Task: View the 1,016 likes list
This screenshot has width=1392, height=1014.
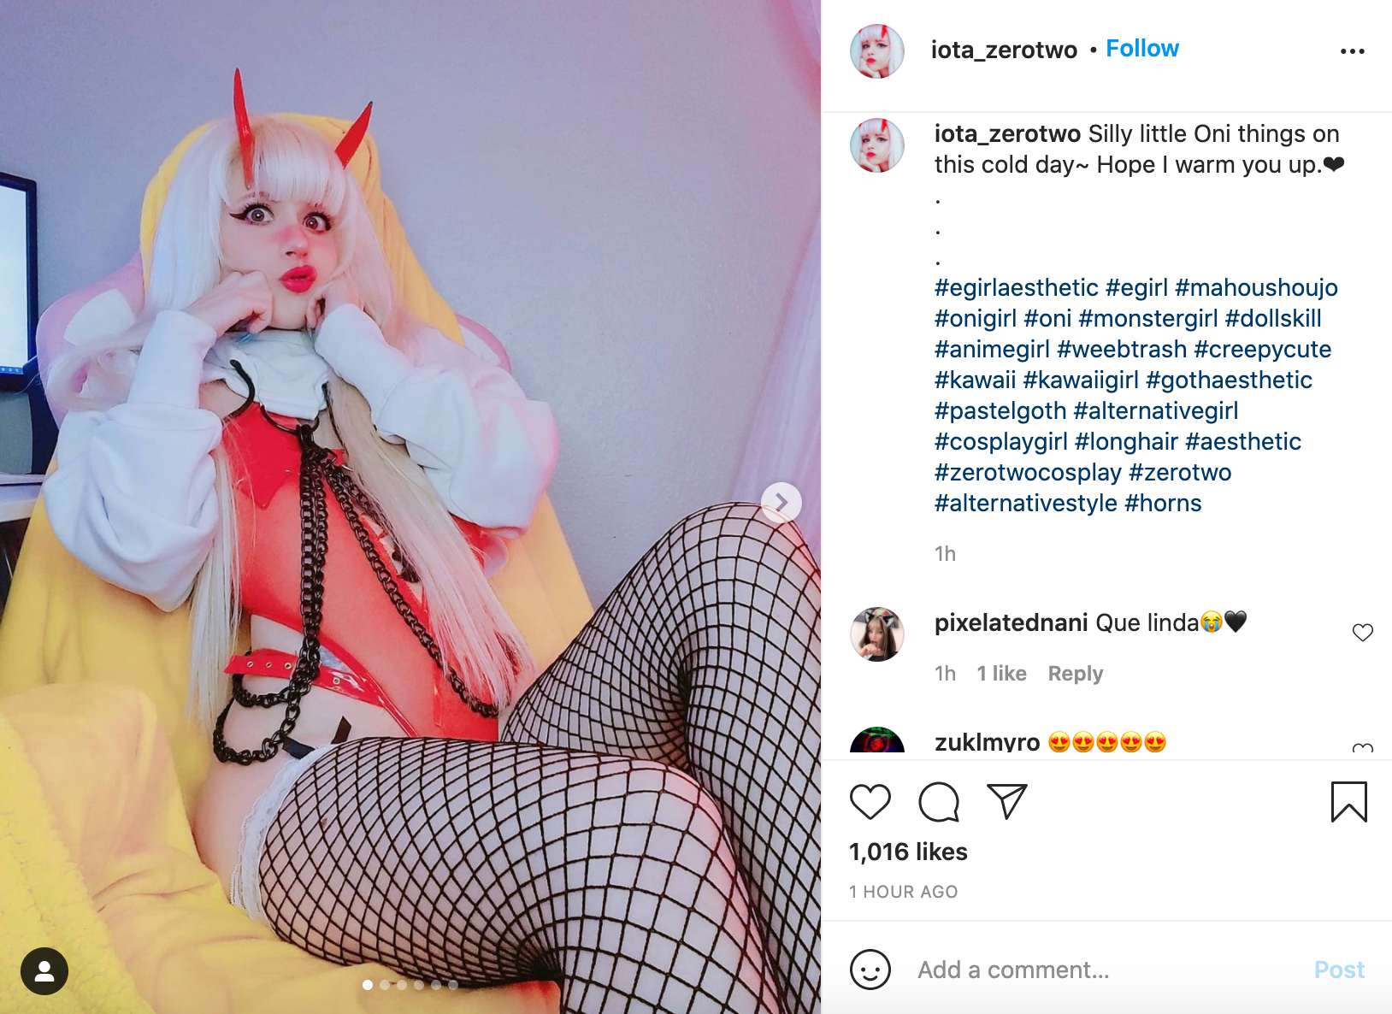Action: 908,852
